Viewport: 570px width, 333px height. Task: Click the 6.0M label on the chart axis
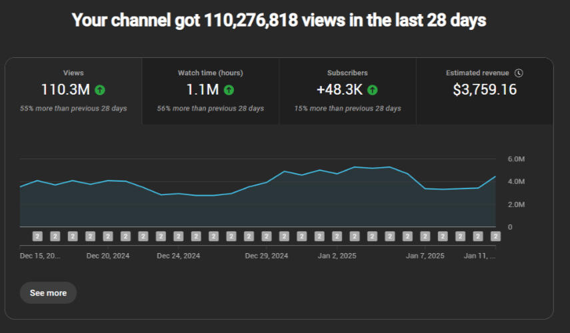point(517,159)
